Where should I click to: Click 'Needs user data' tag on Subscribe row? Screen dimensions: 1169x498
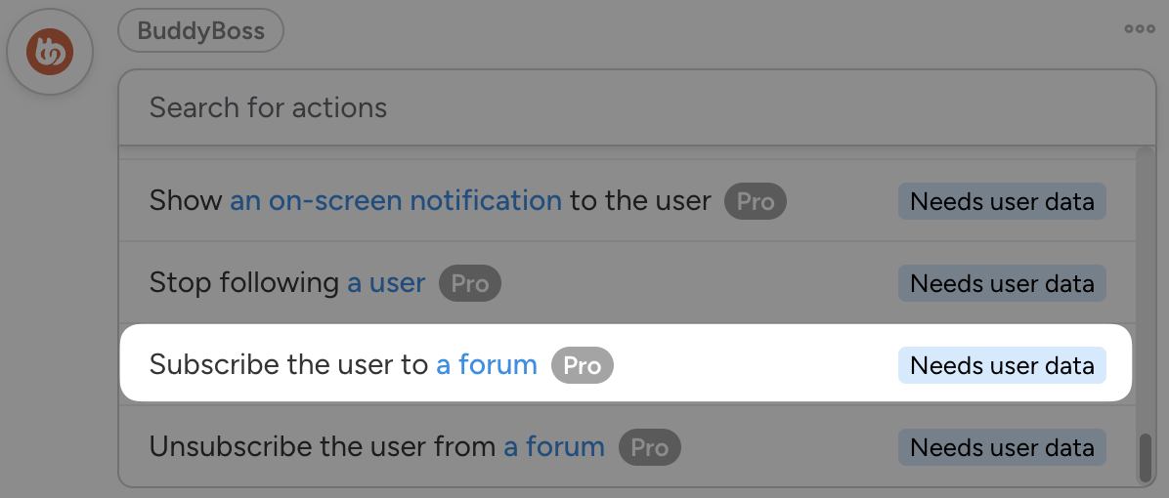point(1002,366)
